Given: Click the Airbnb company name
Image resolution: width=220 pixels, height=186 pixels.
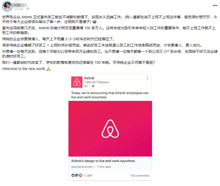Looking at the screenshot, I should pos(89,78).
